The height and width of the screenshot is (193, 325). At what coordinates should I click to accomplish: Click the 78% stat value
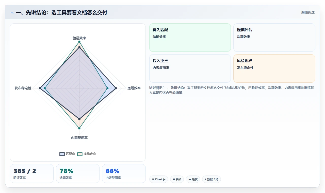[66, 171]
